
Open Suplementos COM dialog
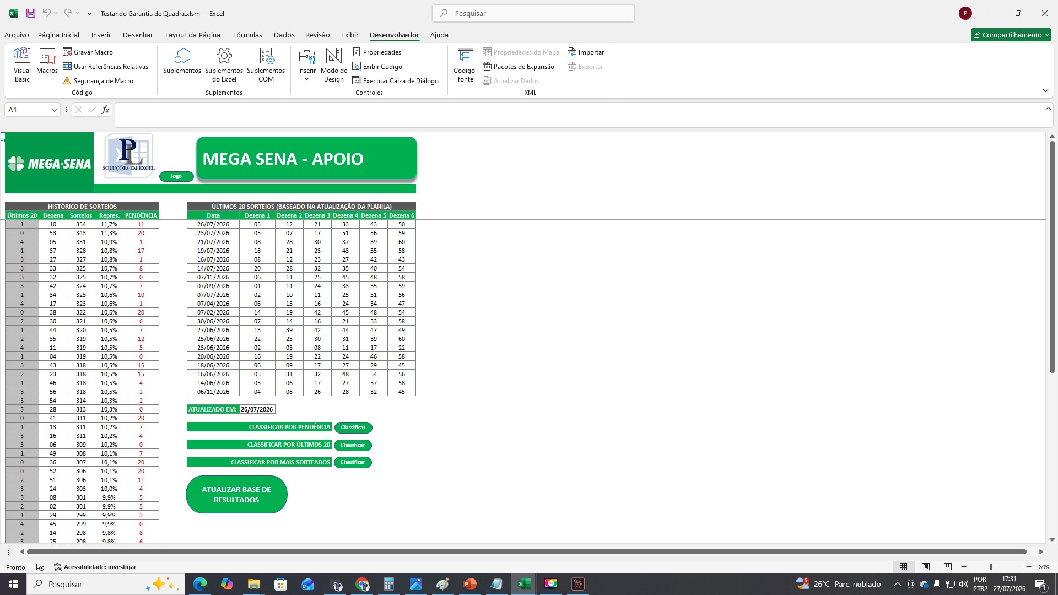point(266,65)
